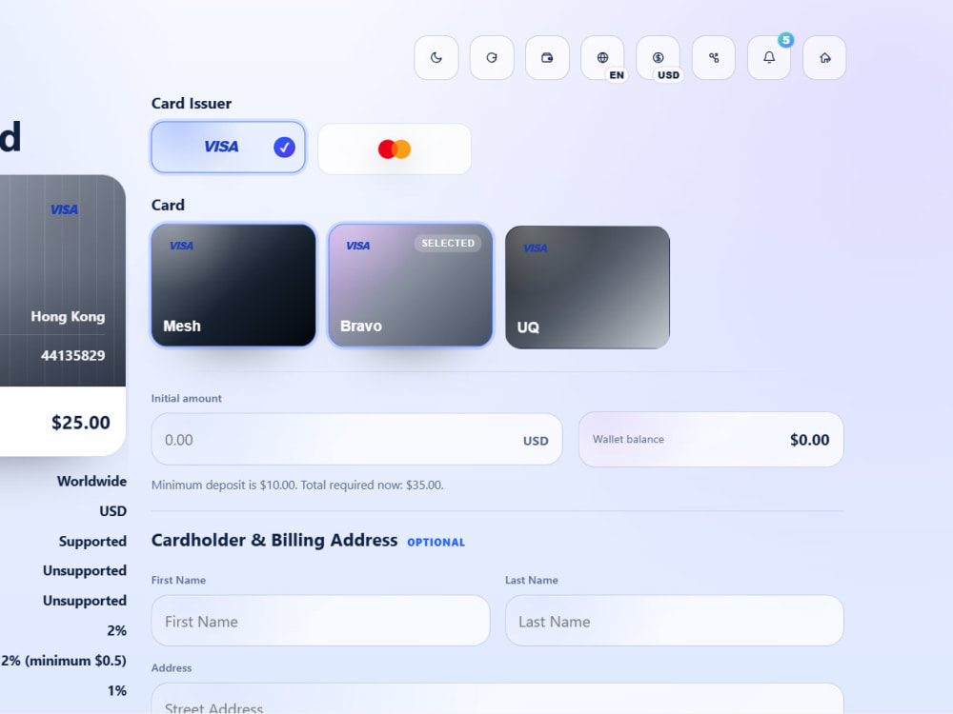The height and width of the screenshot is (714, 953).
Task: Click the minimum deposit notice text
Action: coord(297,485)
